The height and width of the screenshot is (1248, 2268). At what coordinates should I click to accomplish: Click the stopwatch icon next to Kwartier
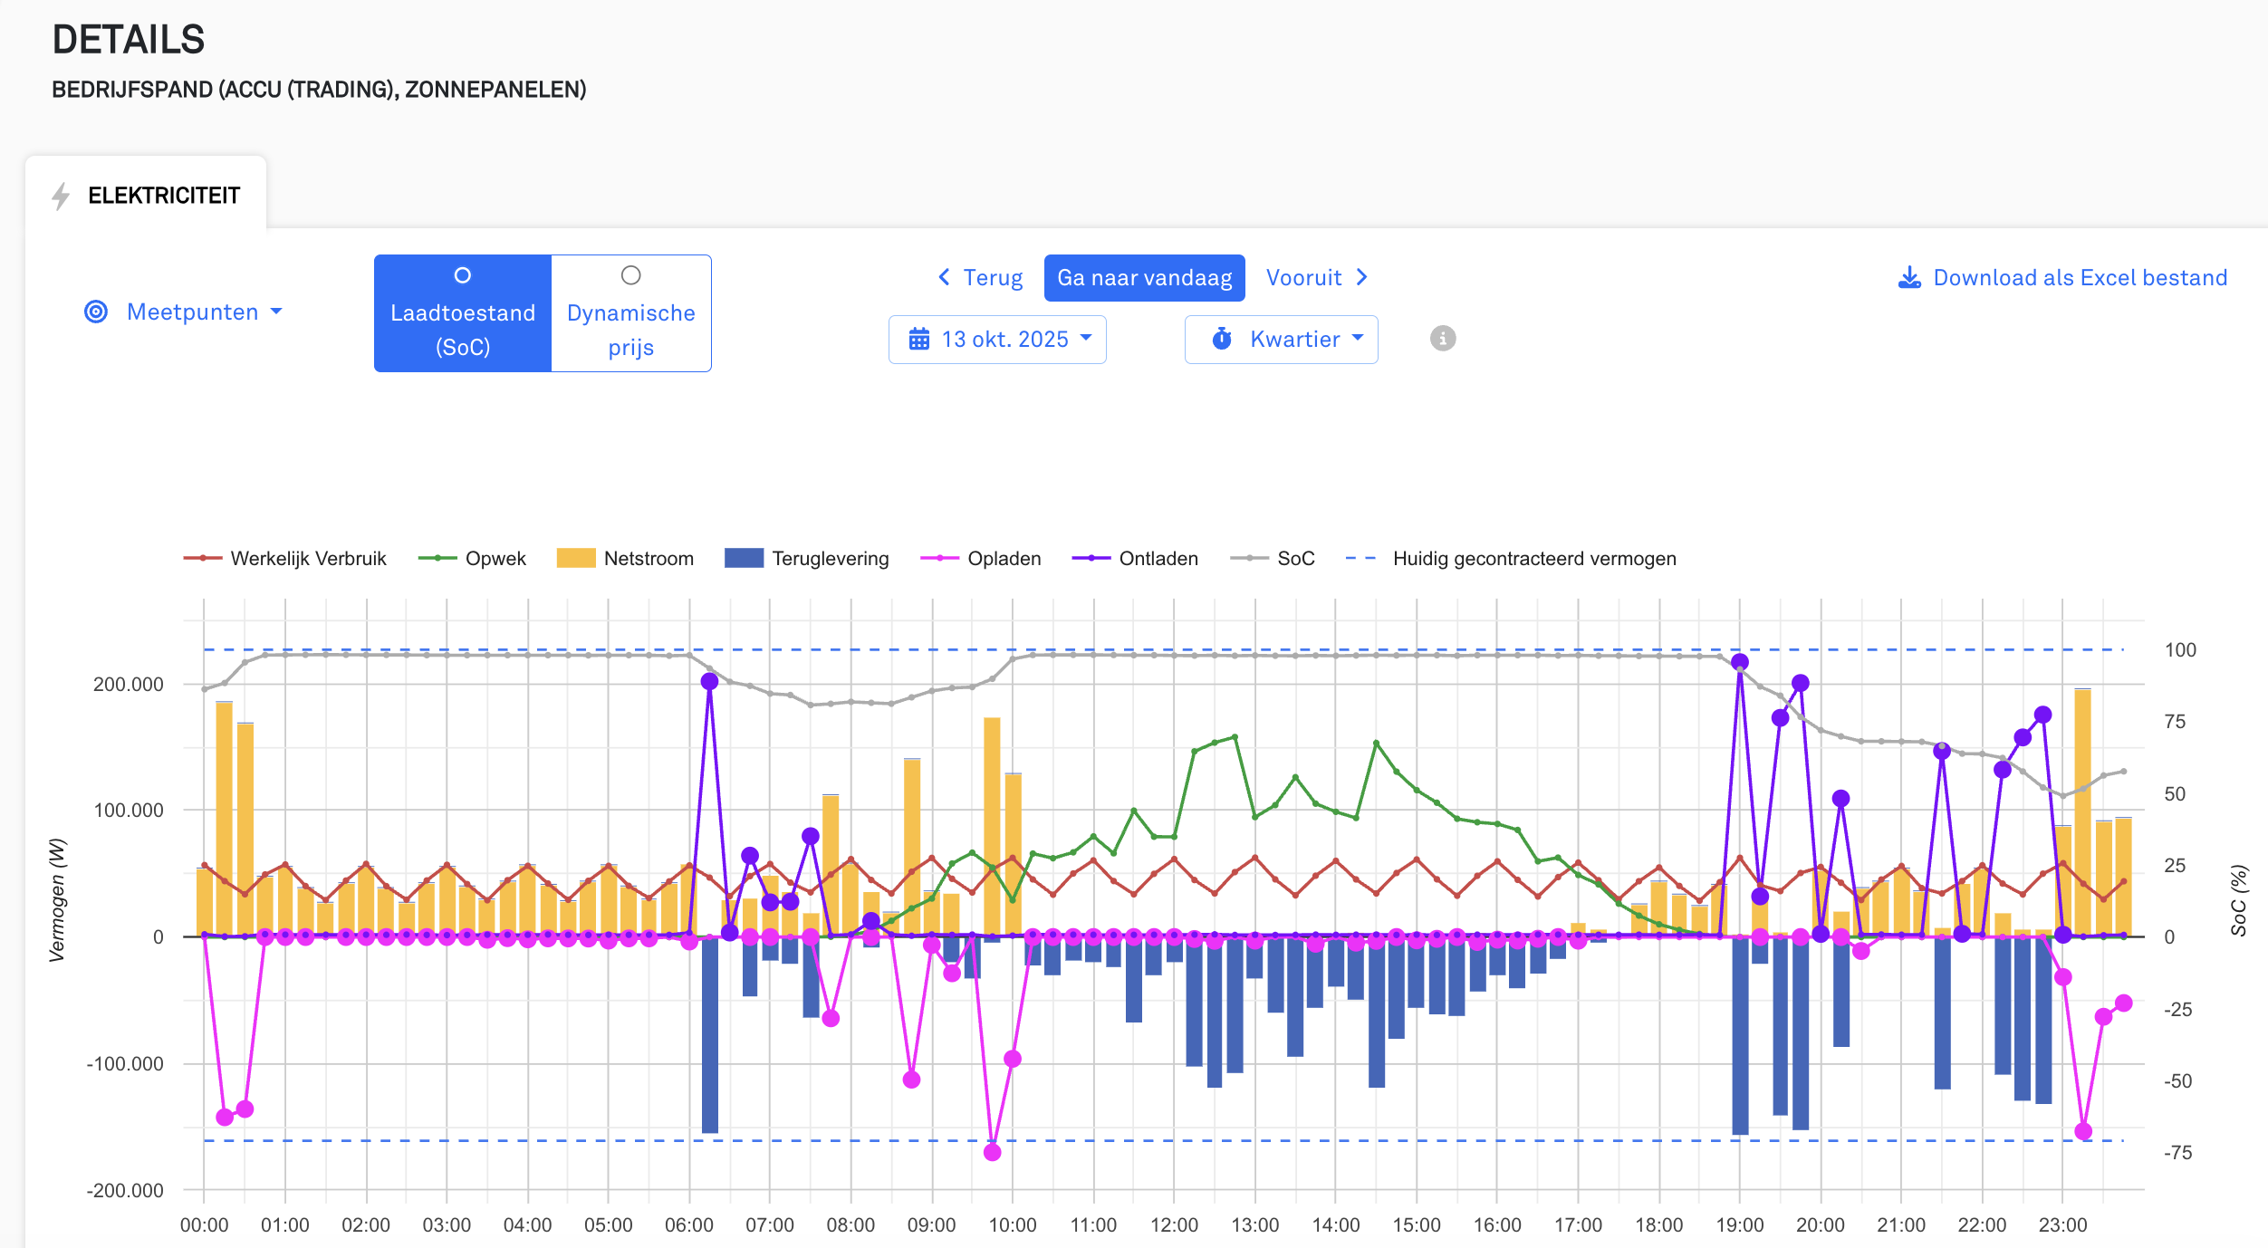pyautogui.click(x=1222, y=340)
